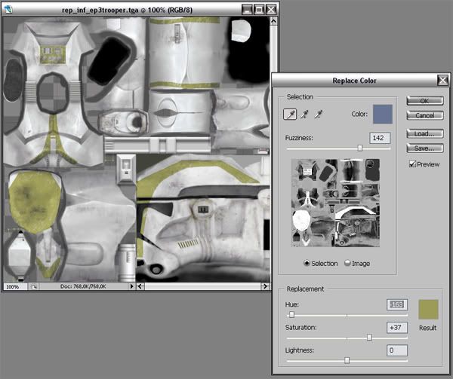Click the Save... button

[424, 148]
